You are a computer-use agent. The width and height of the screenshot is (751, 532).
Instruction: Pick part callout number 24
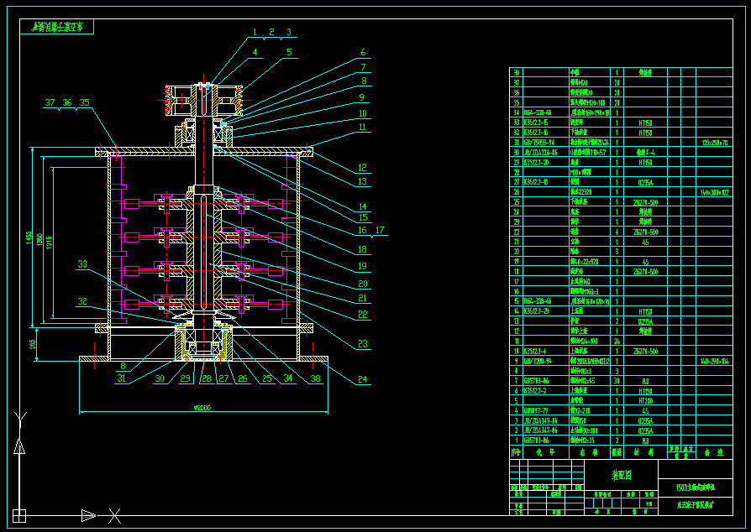tap(362, 378)
